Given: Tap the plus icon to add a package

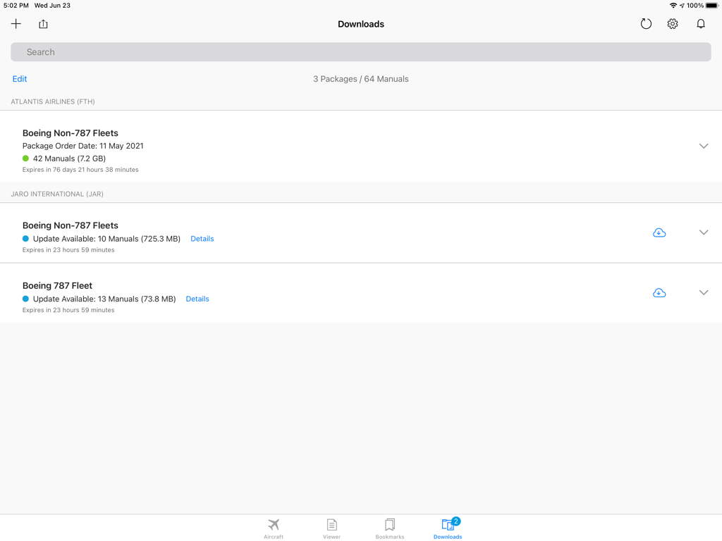Looking at the screenshot, I should (x=16, y=24).
